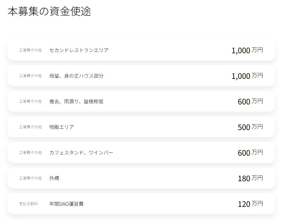
Task: Select the 物販エリア item text
Action: coord(62,127)
